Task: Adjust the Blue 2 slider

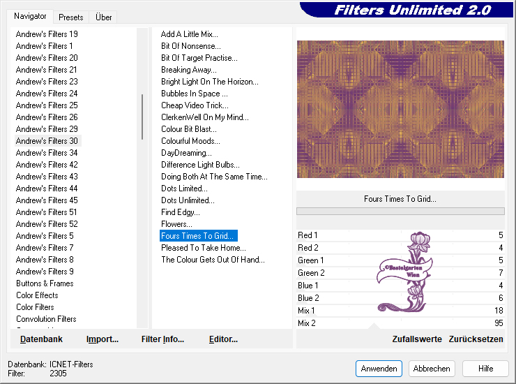Action: 400,298
